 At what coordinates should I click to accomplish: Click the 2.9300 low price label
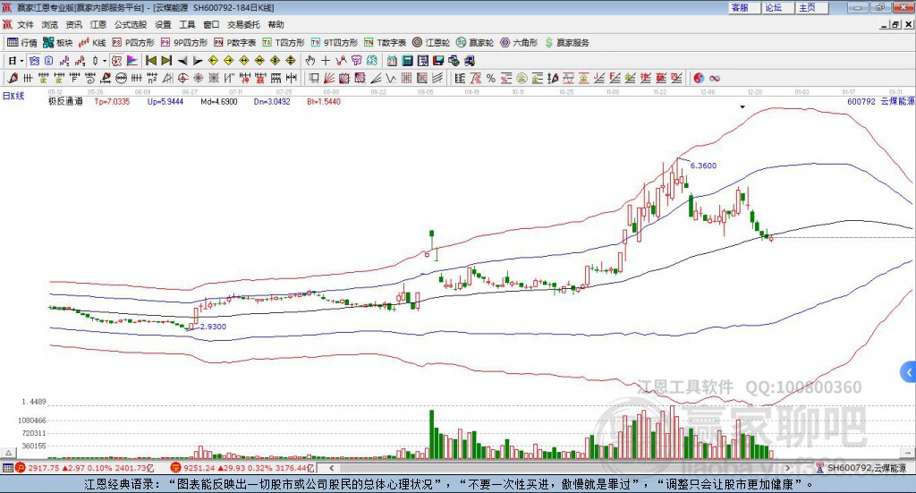(x=213, y=327)
